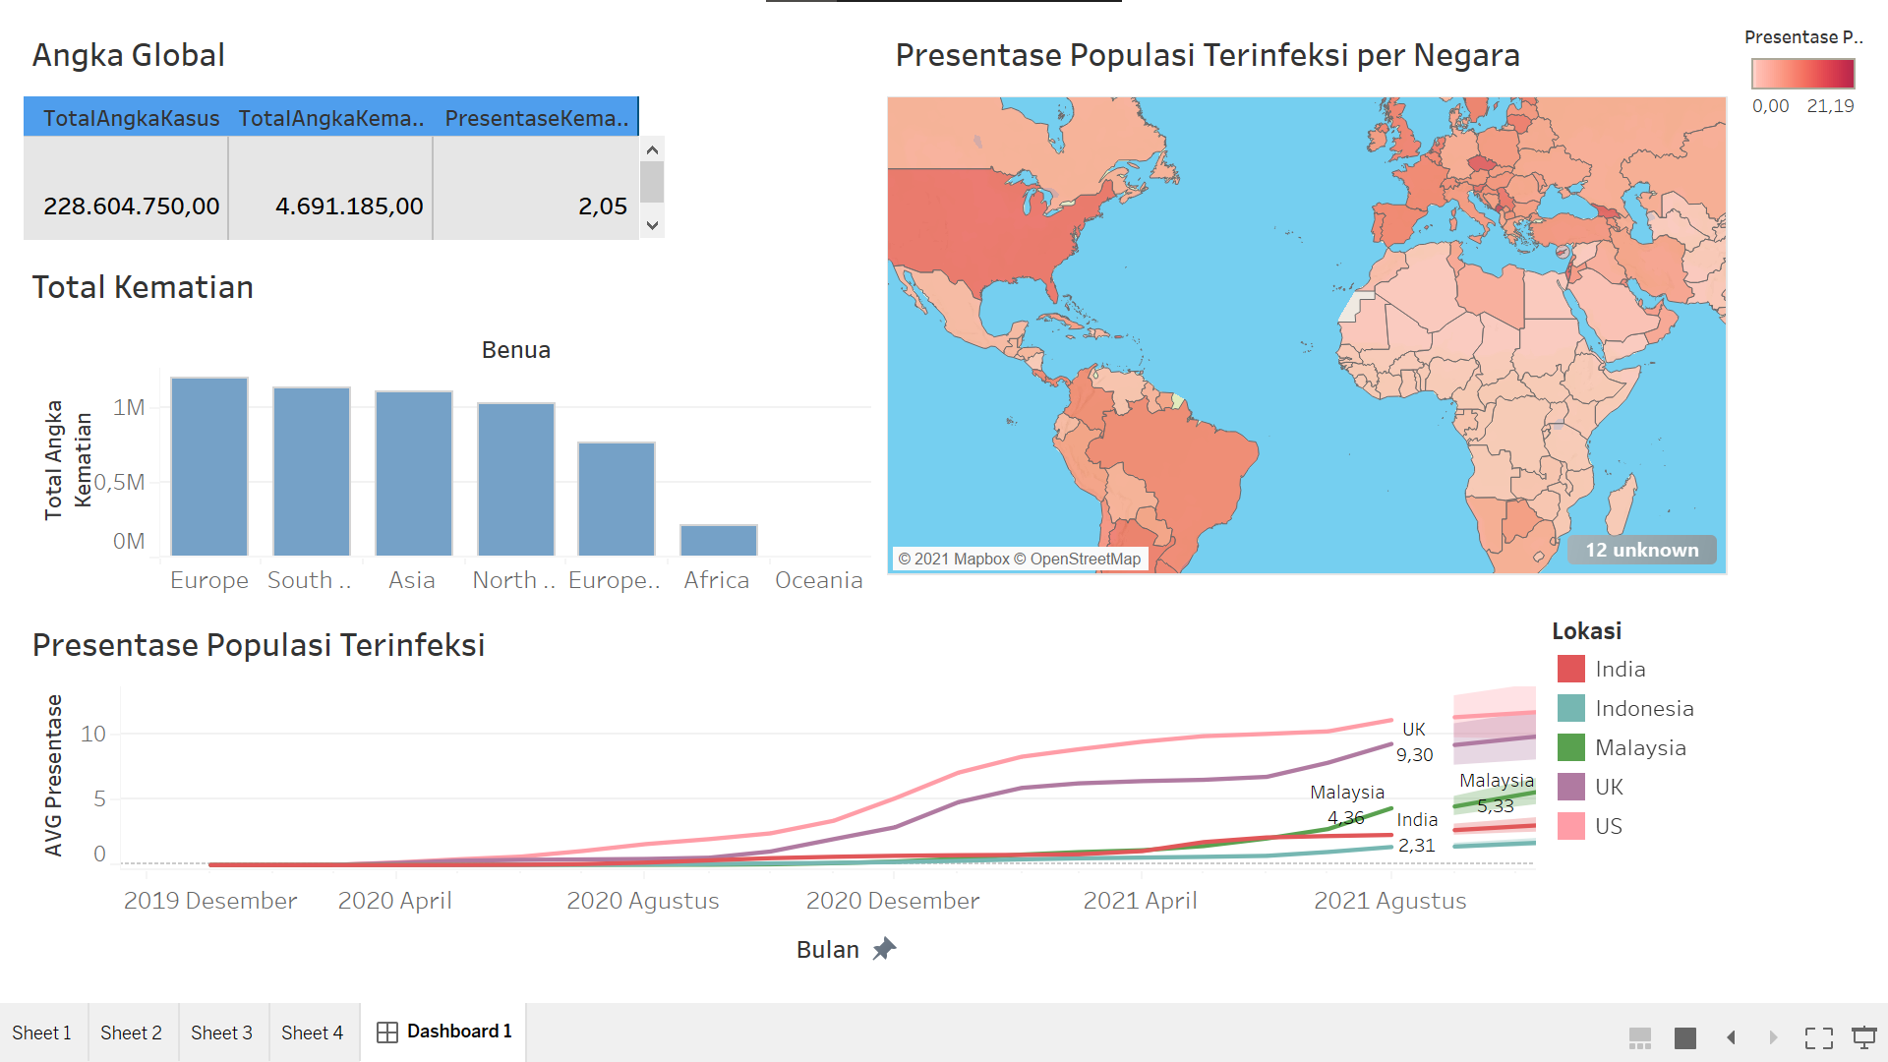Click the scrollbar down arrow in Angka Global
Viewport: 1888px width, 1062px height.
[652, 224]
